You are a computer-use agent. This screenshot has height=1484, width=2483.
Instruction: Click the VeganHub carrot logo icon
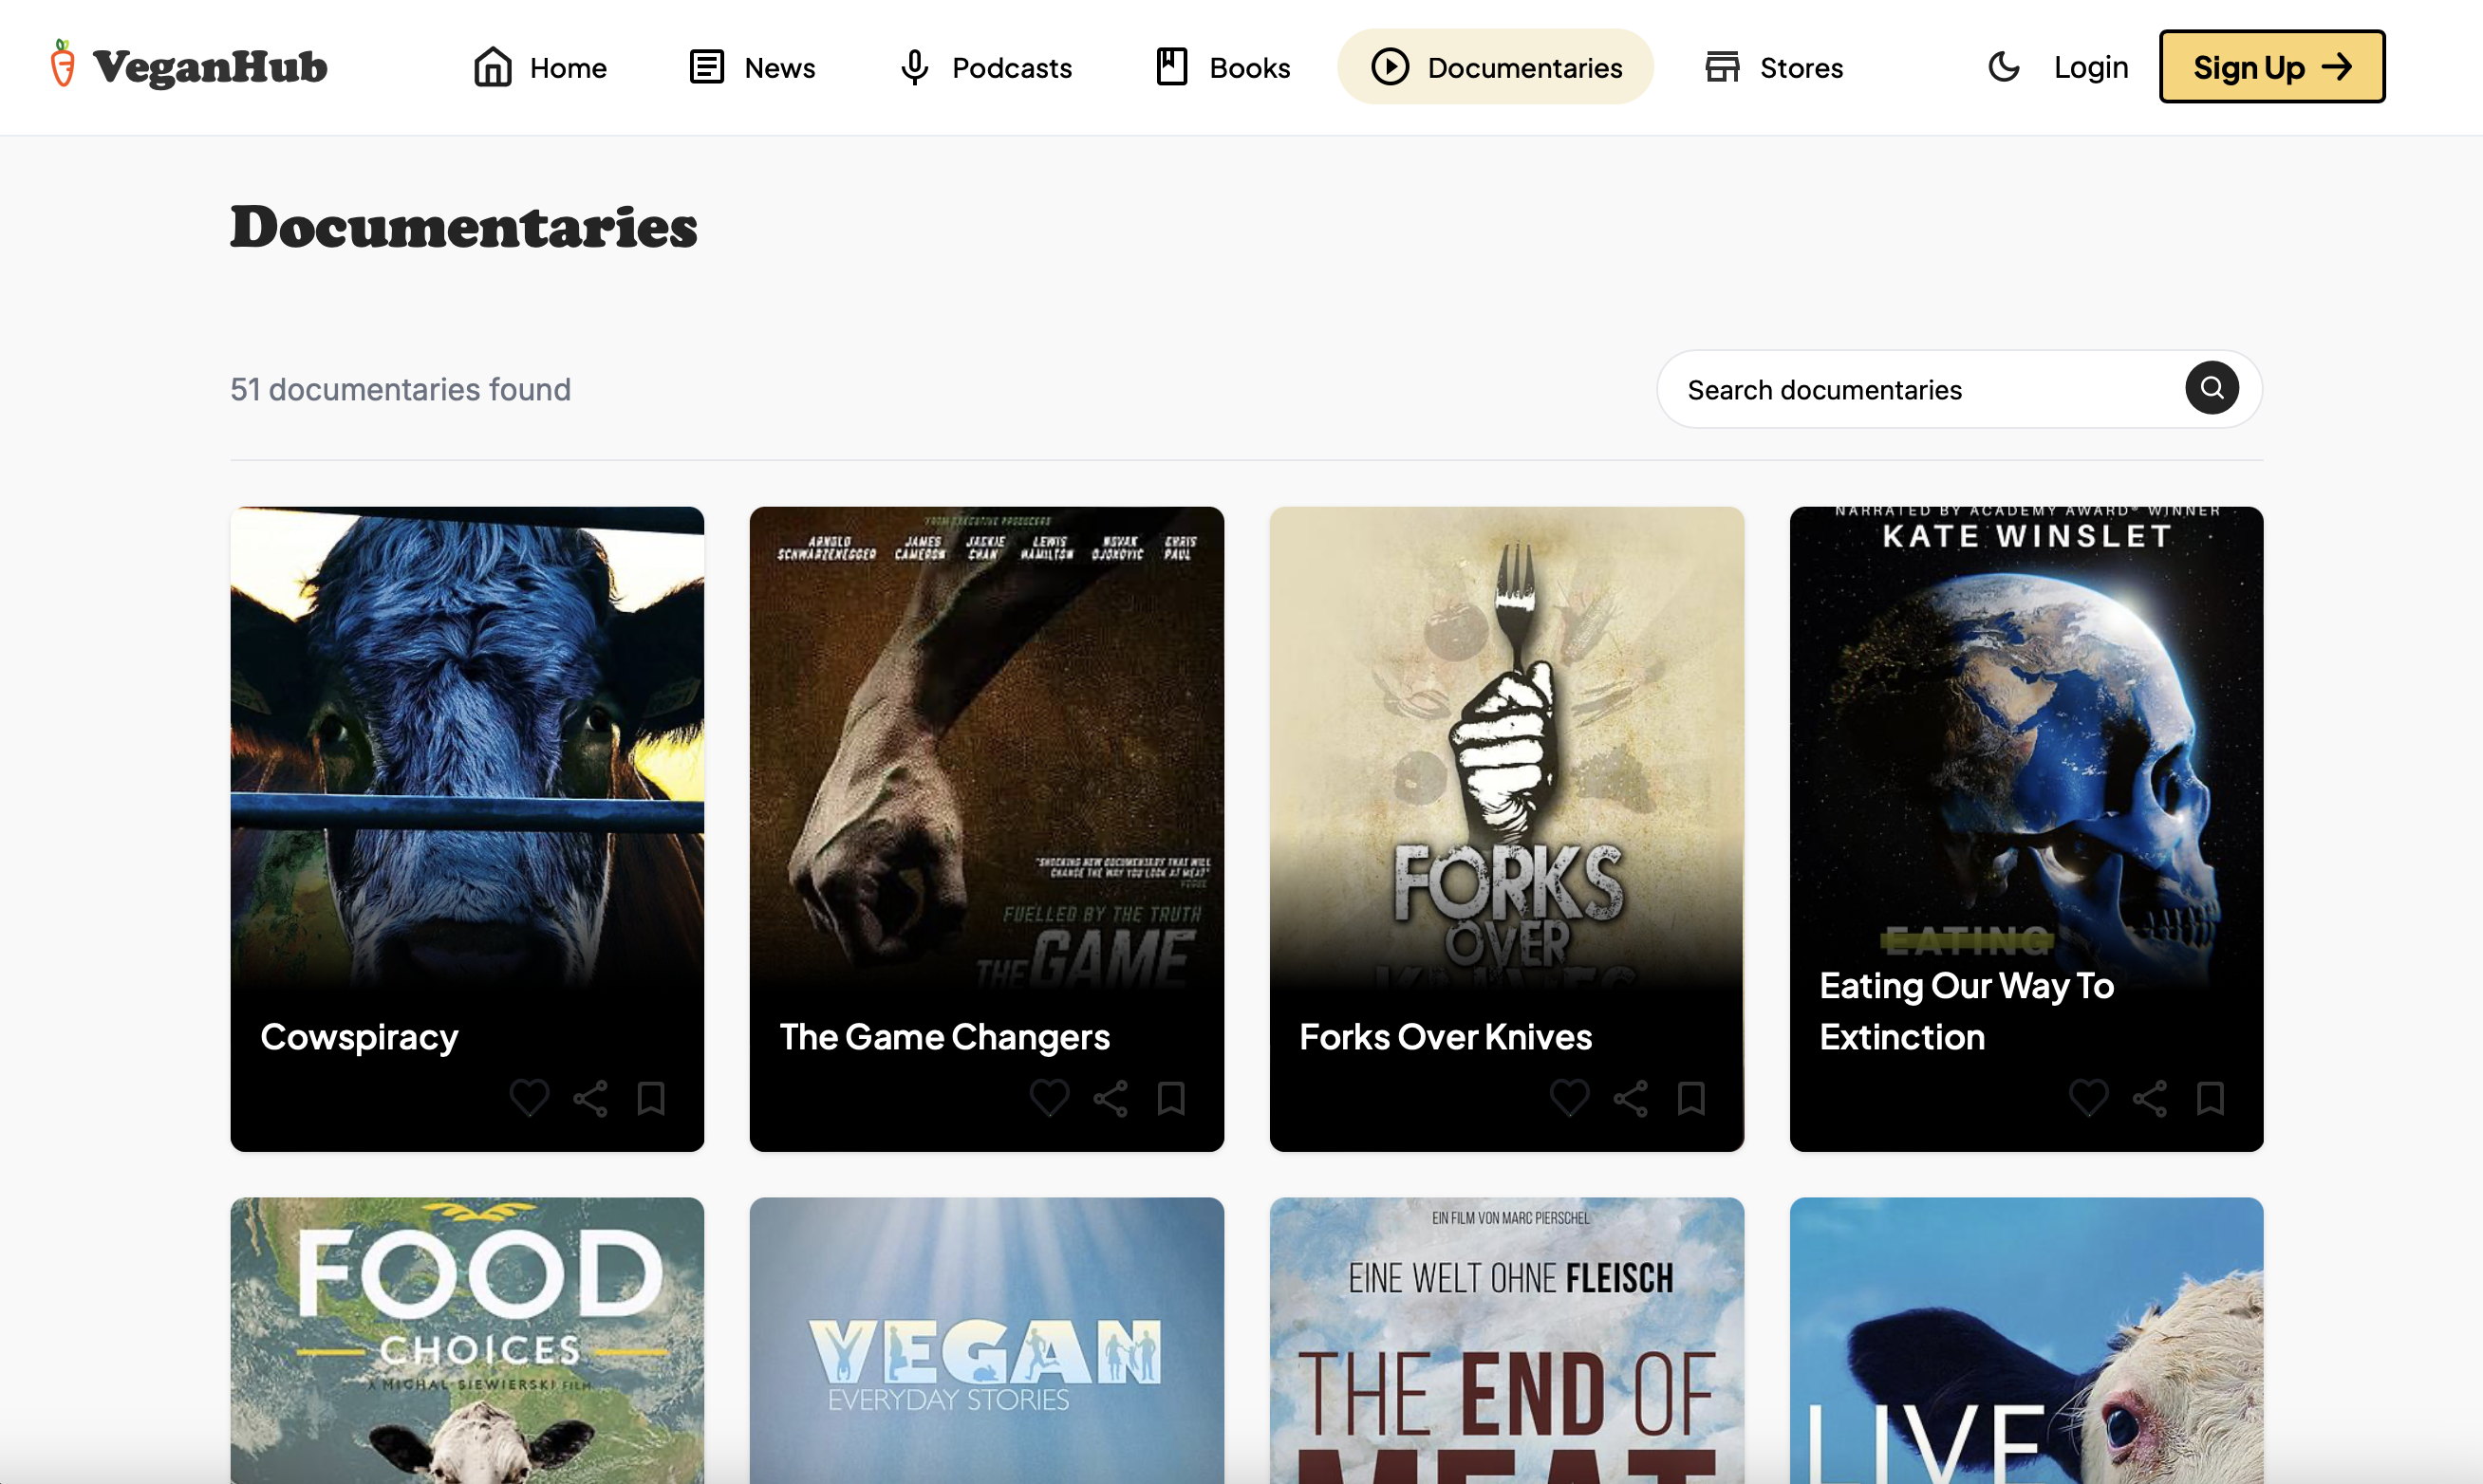coord(63,64)
